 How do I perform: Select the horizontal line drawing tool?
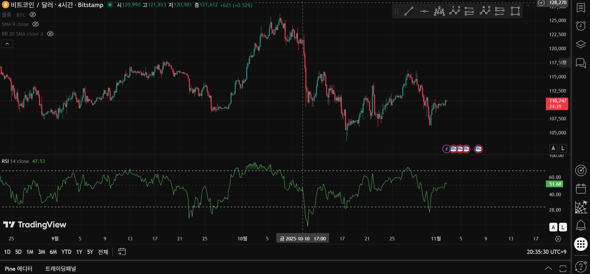coord(424,11)
